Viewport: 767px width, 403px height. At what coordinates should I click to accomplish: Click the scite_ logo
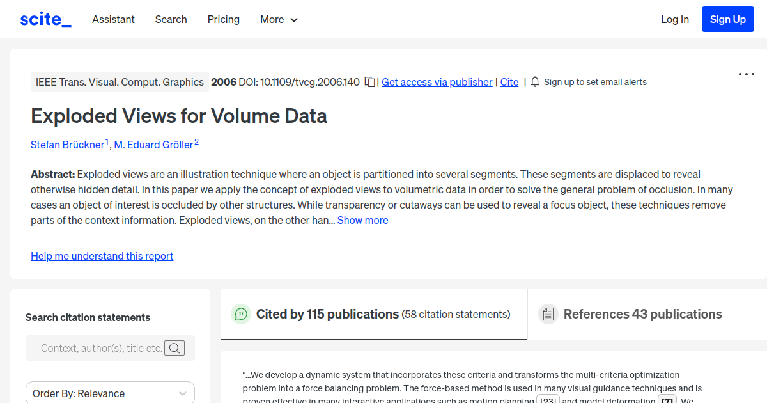[x=45, y=19]
